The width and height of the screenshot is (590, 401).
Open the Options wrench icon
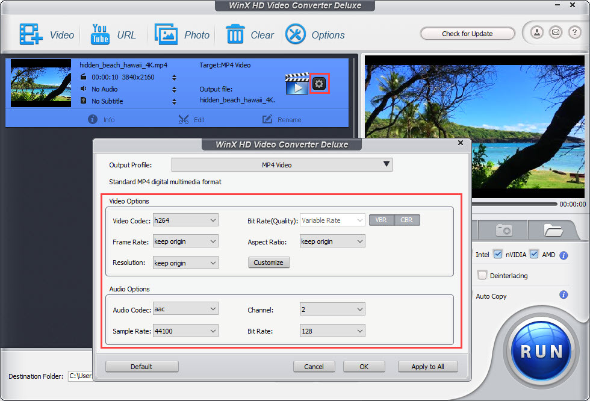296,34
